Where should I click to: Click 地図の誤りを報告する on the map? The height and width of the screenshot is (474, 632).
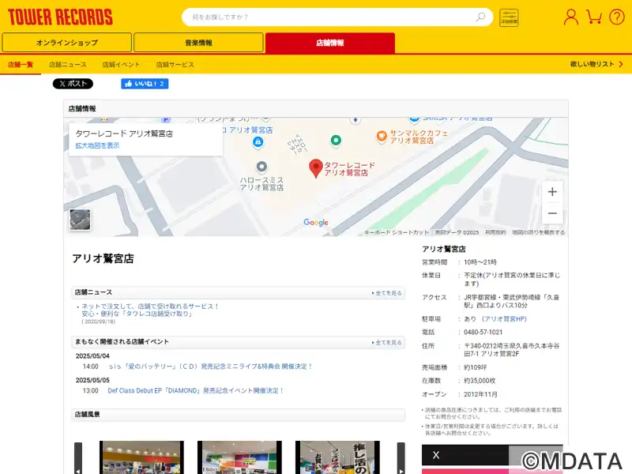[539, 232]
